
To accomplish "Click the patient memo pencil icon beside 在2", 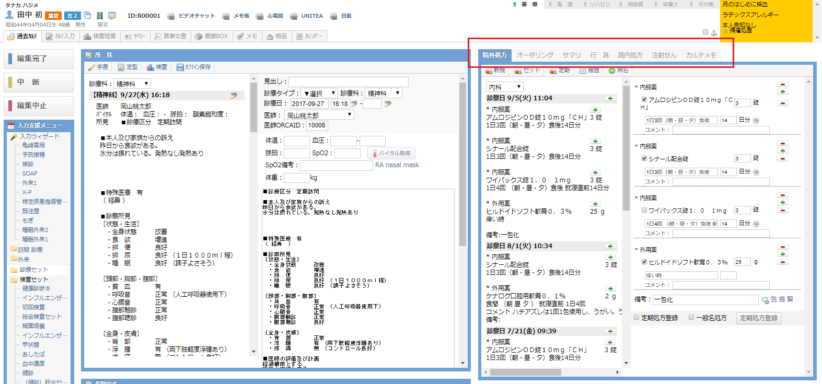I will [x=112, y=16].
